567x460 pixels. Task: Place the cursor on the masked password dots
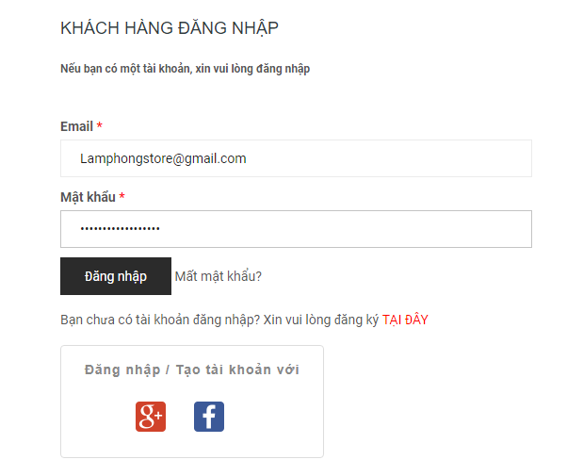120,229
